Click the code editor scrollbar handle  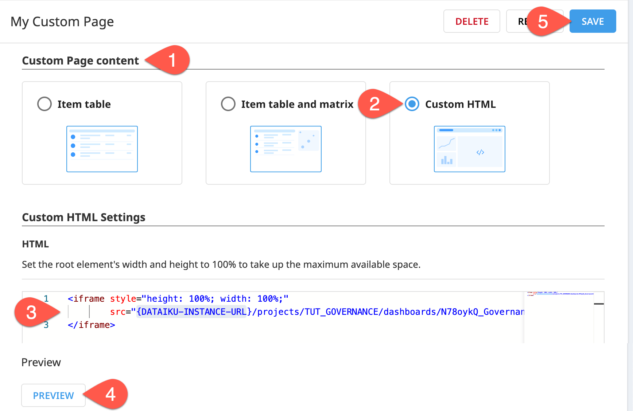(x=599, y=304)
